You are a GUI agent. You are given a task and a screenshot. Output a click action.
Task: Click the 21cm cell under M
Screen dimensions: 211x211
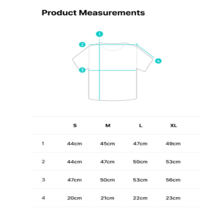point(107,198)
